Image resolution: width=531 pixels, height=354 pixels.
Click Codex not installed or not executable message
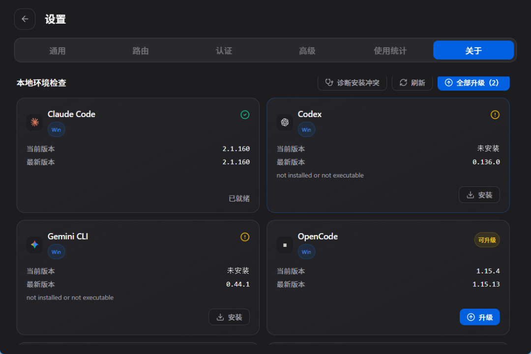(320, 176)
